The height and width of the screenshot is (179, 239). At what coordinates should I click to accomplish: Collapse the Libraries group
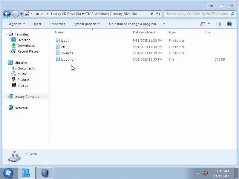6,63
